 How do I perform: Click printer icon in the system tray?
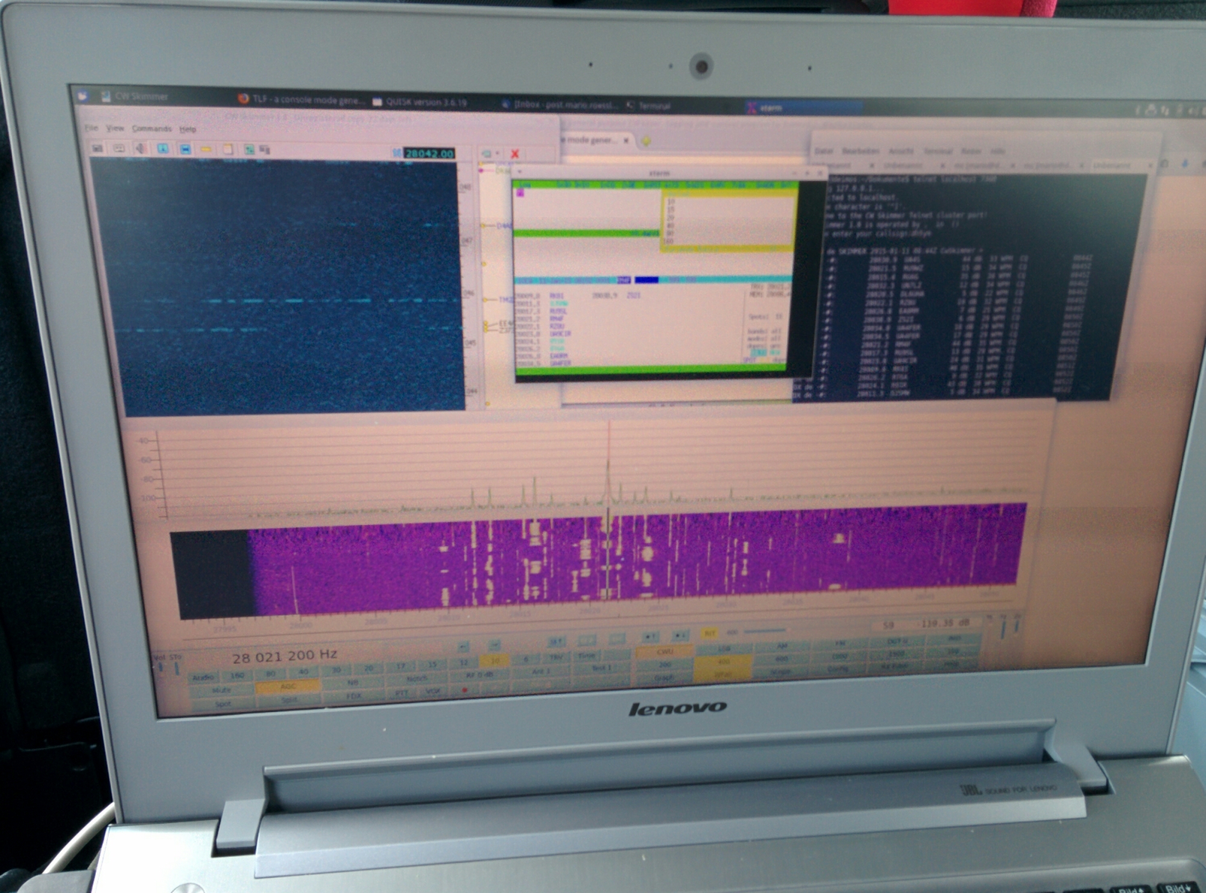pyautogui.click(x=1151, y=109)
